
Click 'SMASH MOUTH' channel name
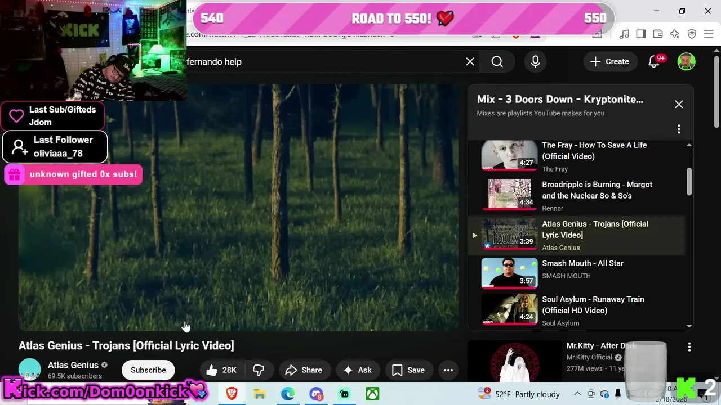(566, 276)
